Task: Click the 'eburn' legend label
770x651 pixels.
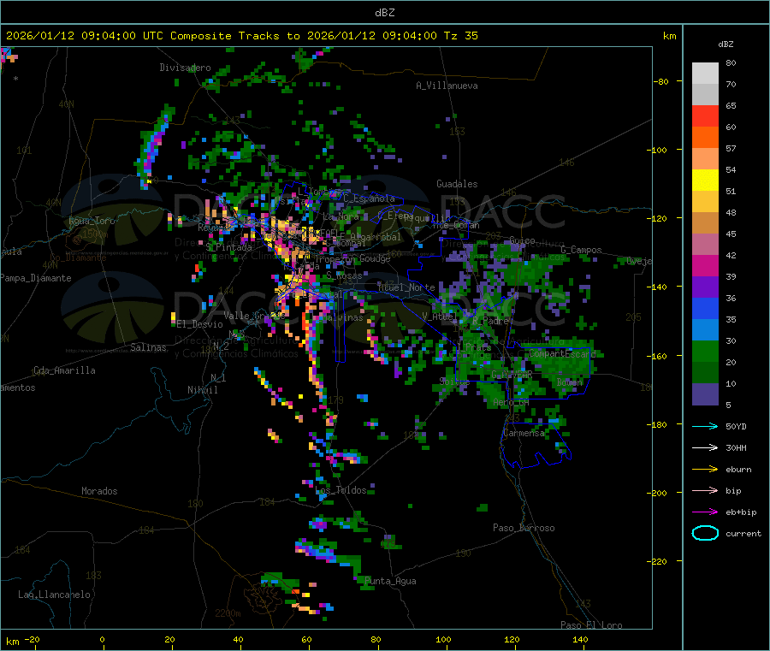Action: [x=738, y=470]
